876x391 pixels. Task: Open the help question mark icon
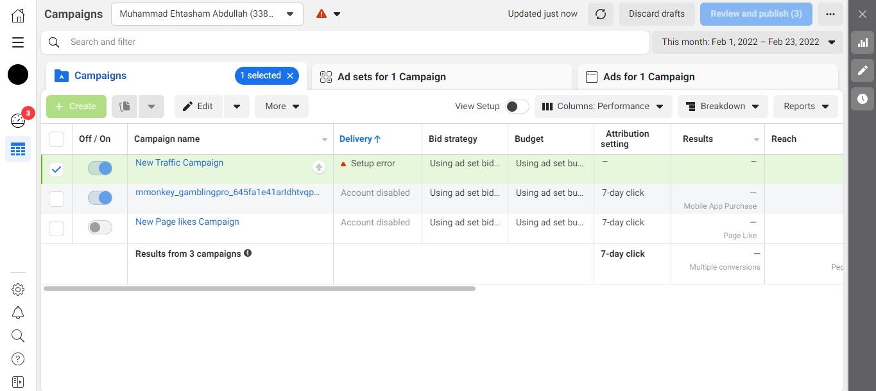click(x=18, y=359)
